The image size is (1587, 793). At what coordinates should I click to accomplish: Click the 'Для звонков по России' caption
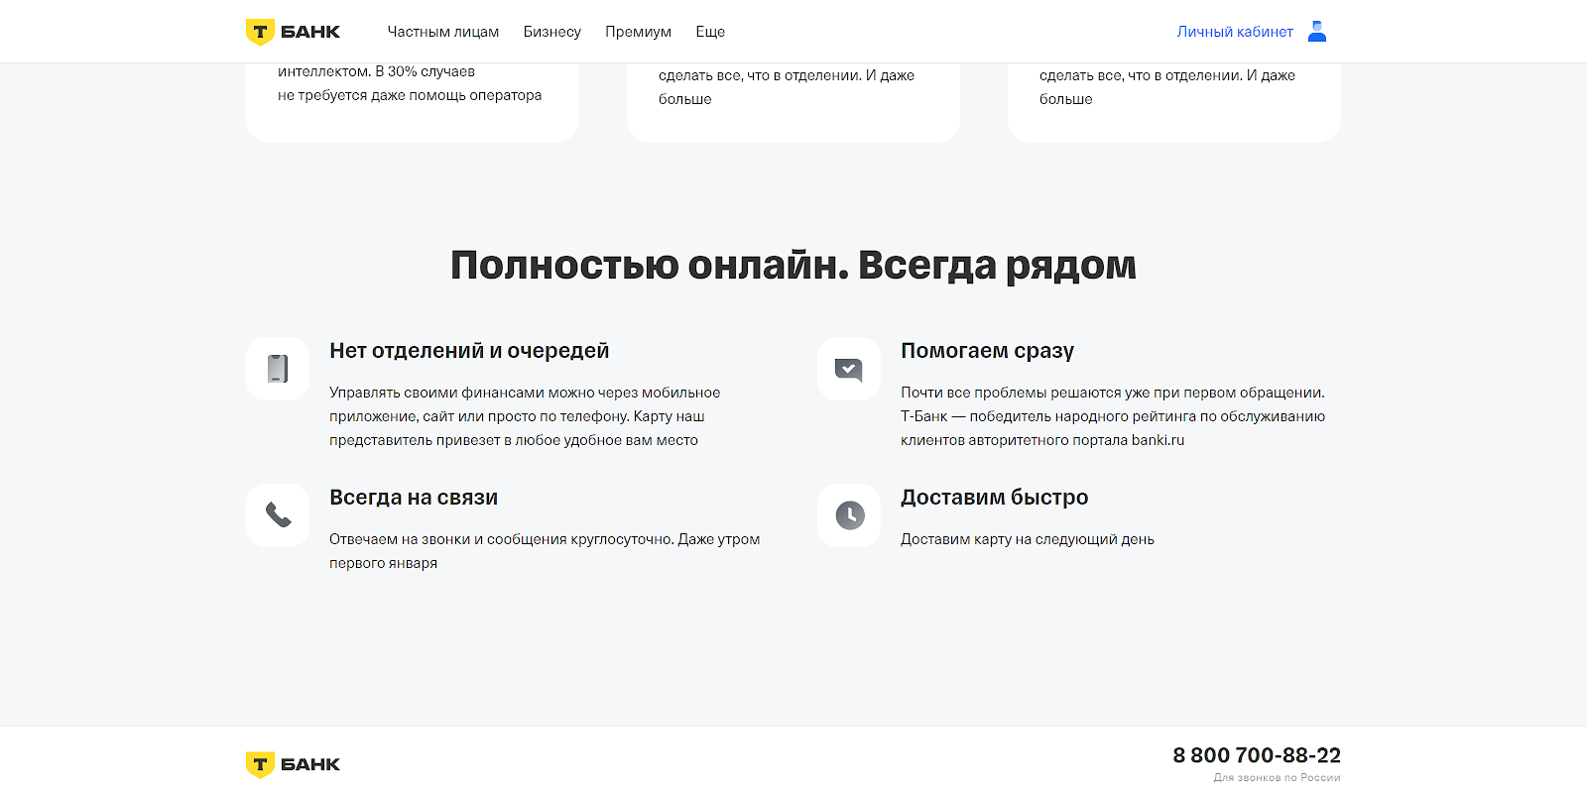[x=1277, y=778]
